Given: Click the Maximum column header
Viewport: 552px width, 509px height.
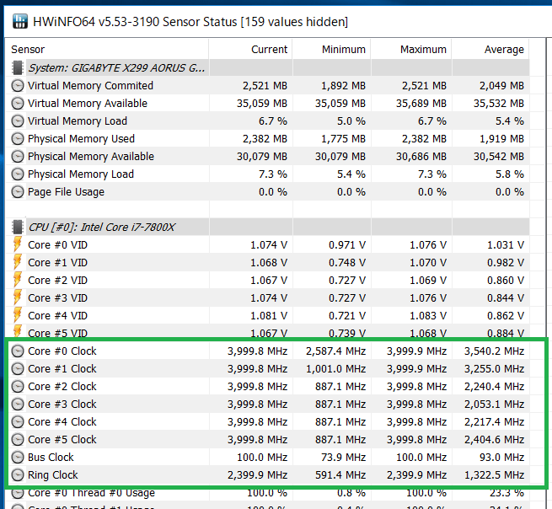Looking at the screenshot, I should click(411, 49).
